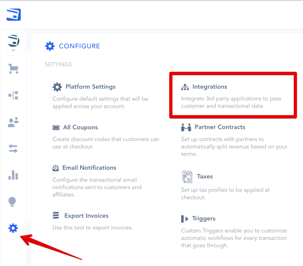Select the customers people sidebar icon
This screenshot has height=266, width=303.
(13, 122)
